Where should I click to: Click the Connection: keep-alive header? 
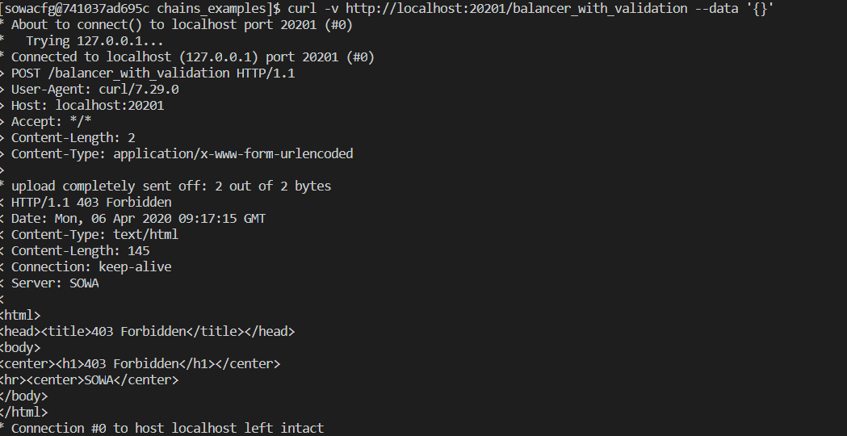click(90, 266)
